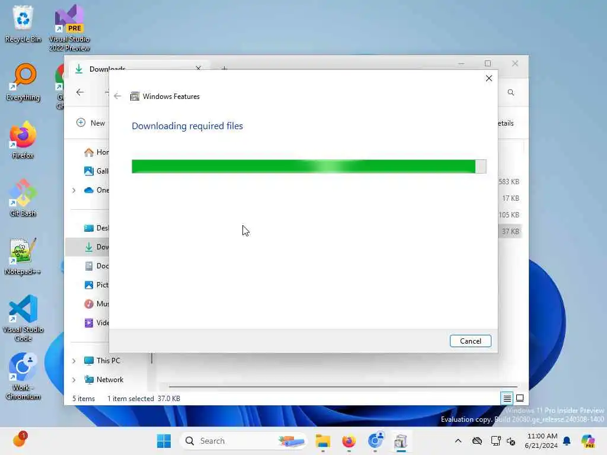Go back in File Explorer navigation

(80, 92)
